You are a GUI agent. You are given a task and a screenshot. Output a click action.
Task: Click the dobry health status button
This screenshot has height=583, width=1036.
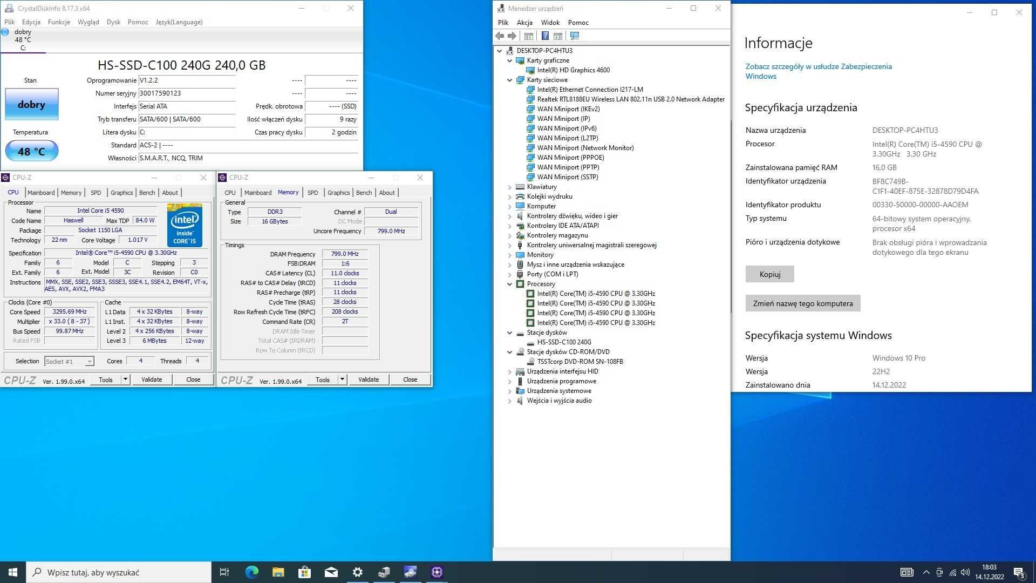pos(32,105)
